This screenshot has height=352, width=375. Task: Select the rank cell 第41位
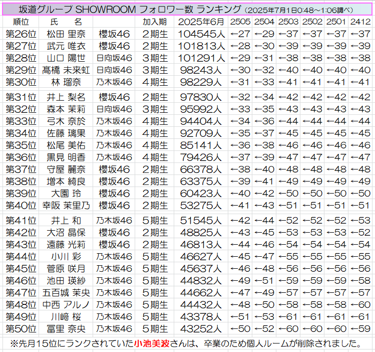[x=21, y=220]
